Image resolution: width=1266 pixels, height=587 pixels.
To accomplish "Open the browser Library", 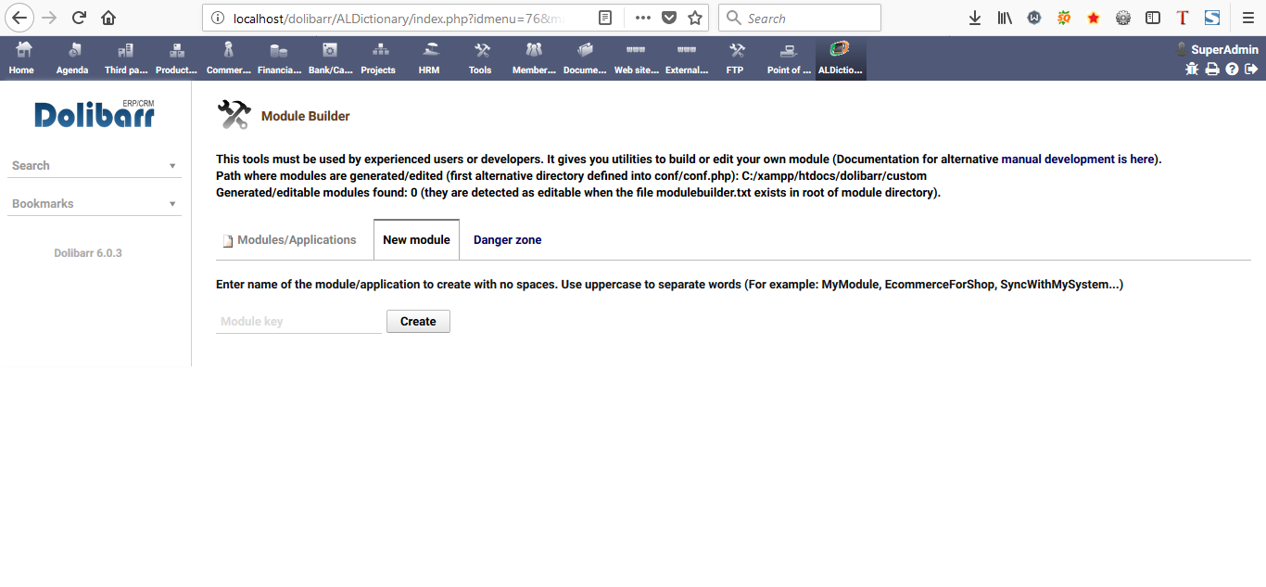I will [1005, 18].
